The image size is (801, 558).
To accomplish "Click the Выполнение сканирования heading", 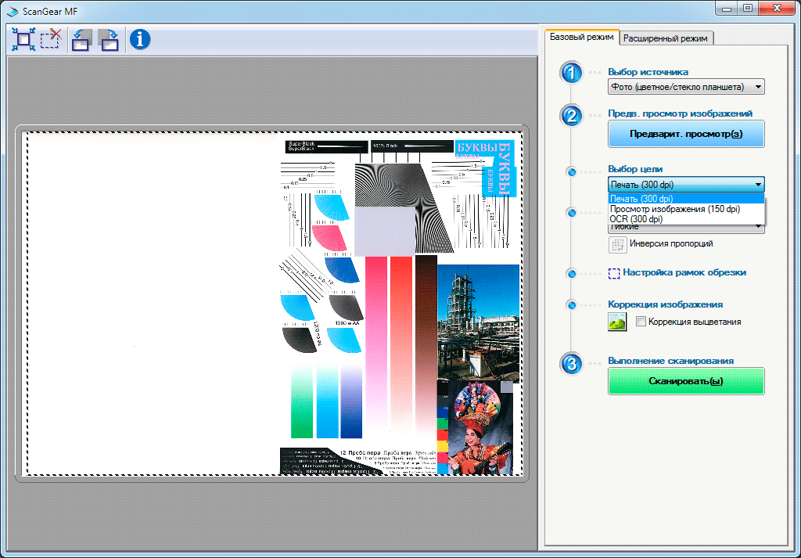I will coord(670,361).
